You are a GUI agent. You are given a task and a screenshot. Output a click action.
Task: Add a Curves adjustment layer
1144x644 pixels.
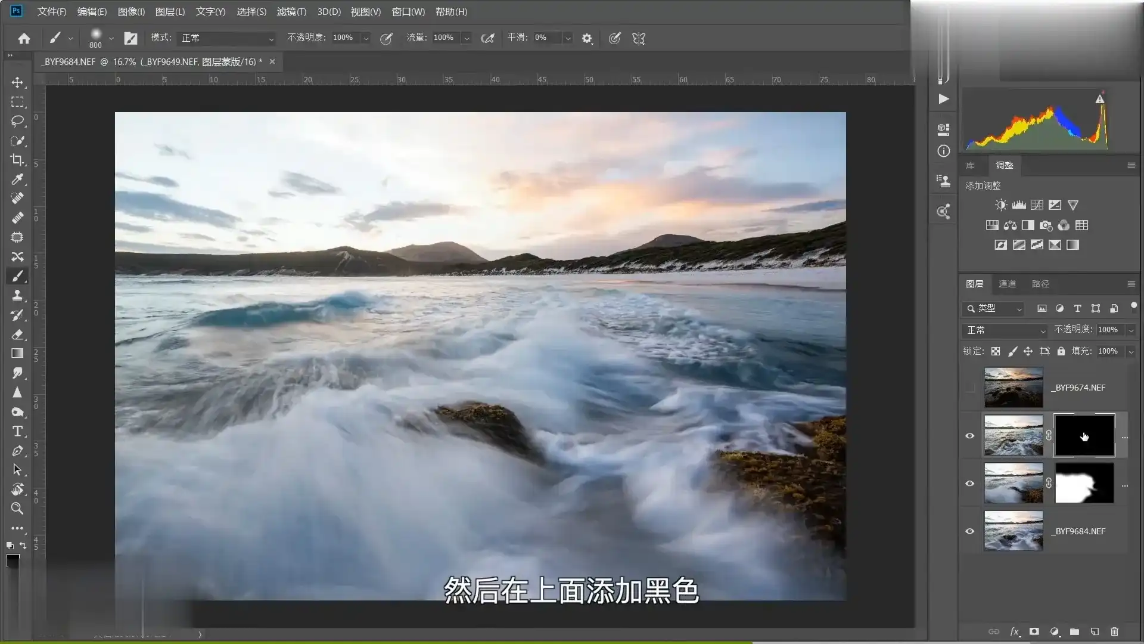click(x=1037, y=205)
